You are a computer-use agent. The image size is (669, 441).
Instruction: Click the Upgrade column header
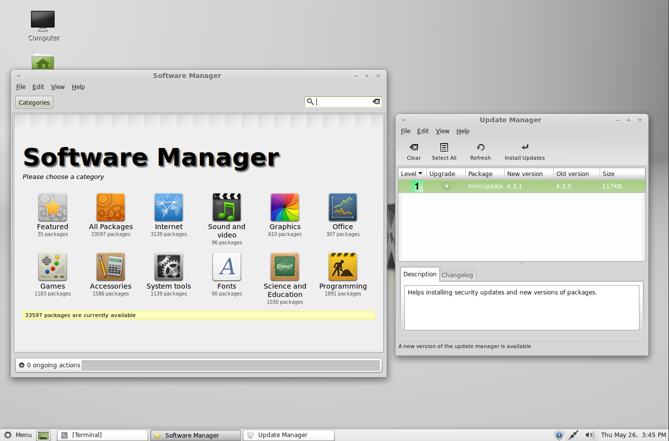point(446,174)
